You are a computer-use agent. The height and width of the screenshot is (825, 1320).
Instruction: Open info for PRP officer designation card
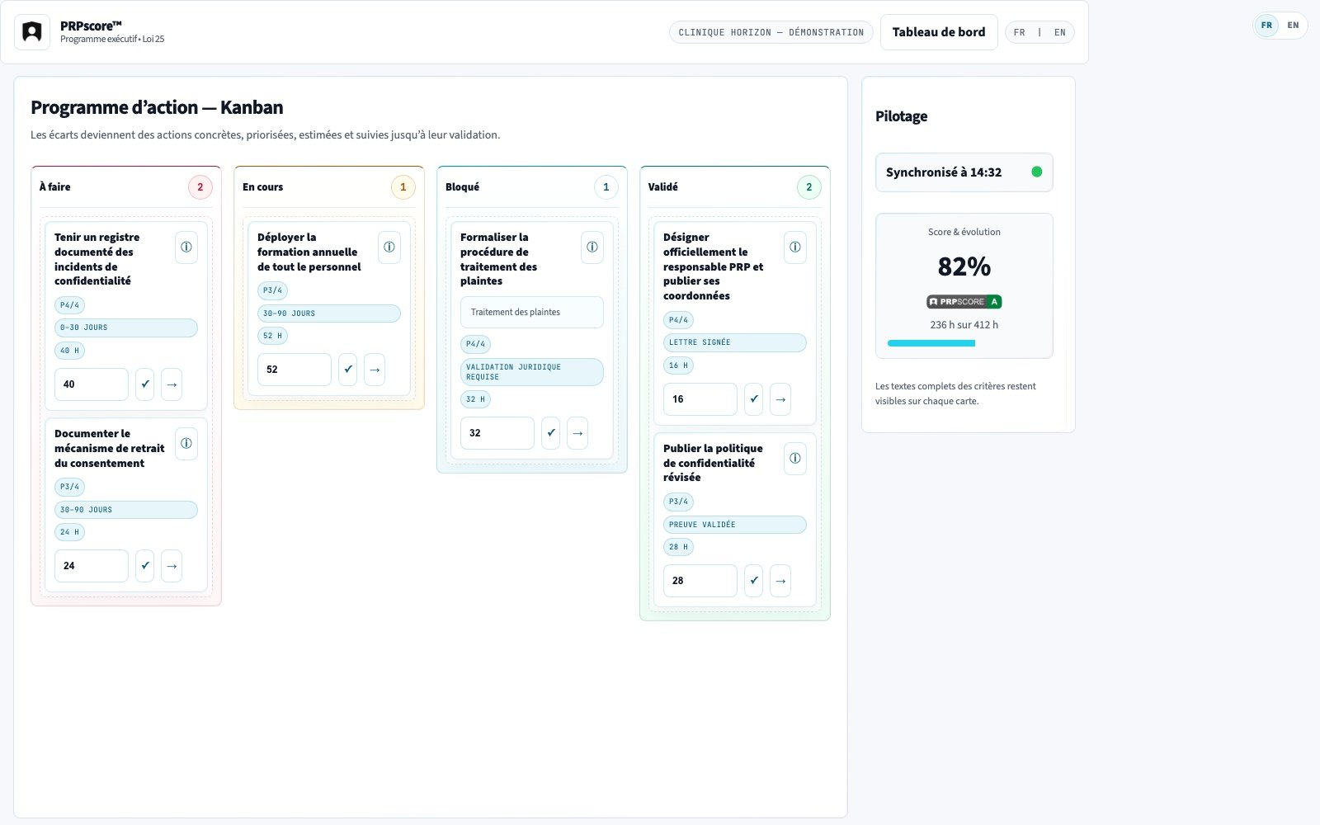pyautogui.click(x=795, y=247)
